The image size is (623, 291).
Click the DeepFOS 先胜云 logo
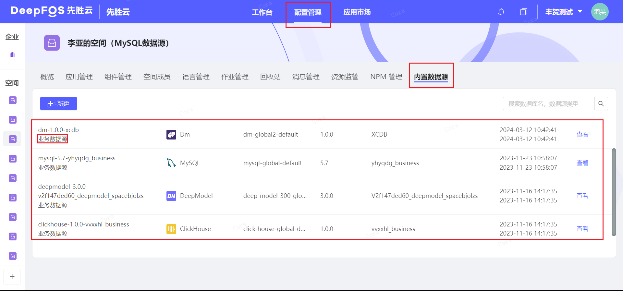52,11
